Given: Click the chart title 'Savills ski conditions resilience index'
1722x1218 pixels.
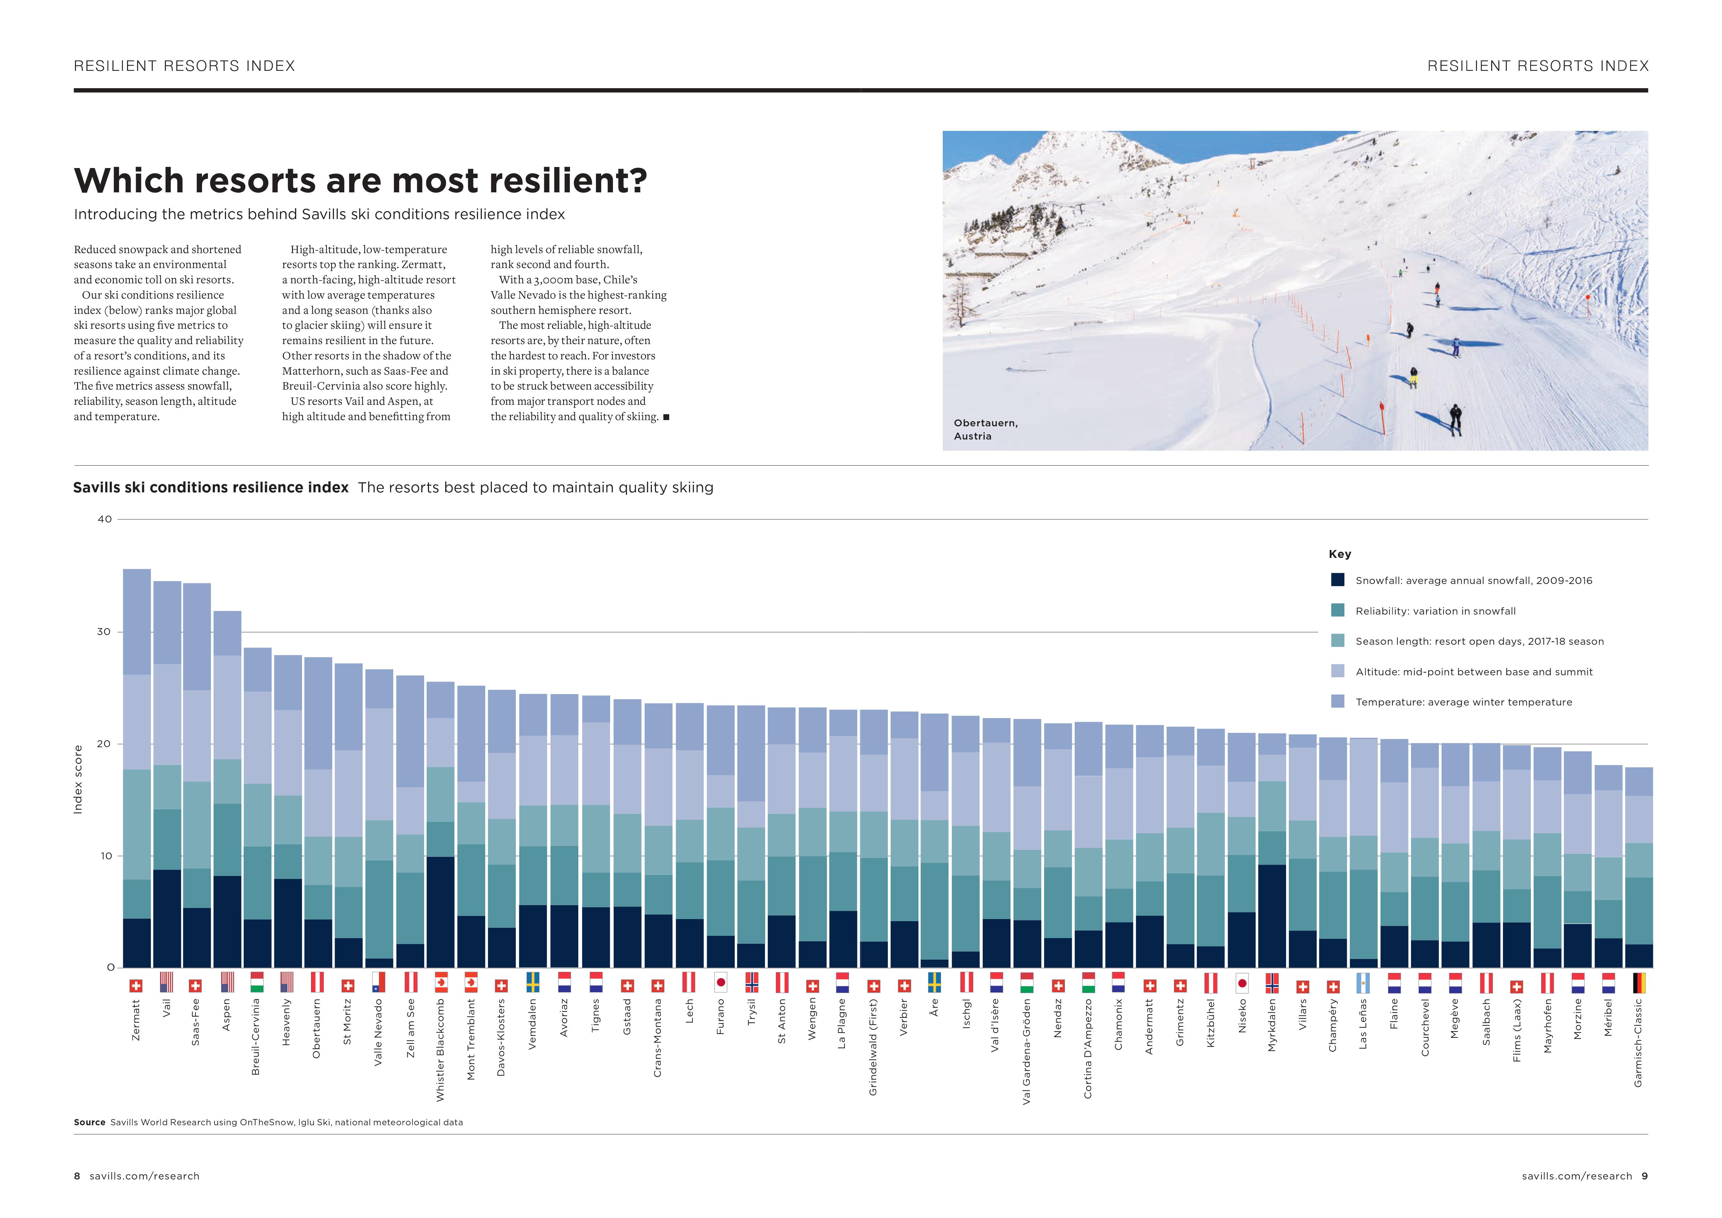Looking at the screenshot, I should click(x=211, y=487).
